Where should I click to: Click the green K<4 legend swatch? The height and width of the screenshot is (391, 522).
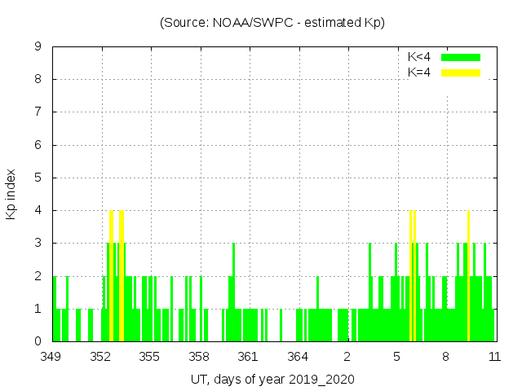[x=461, y=57]
